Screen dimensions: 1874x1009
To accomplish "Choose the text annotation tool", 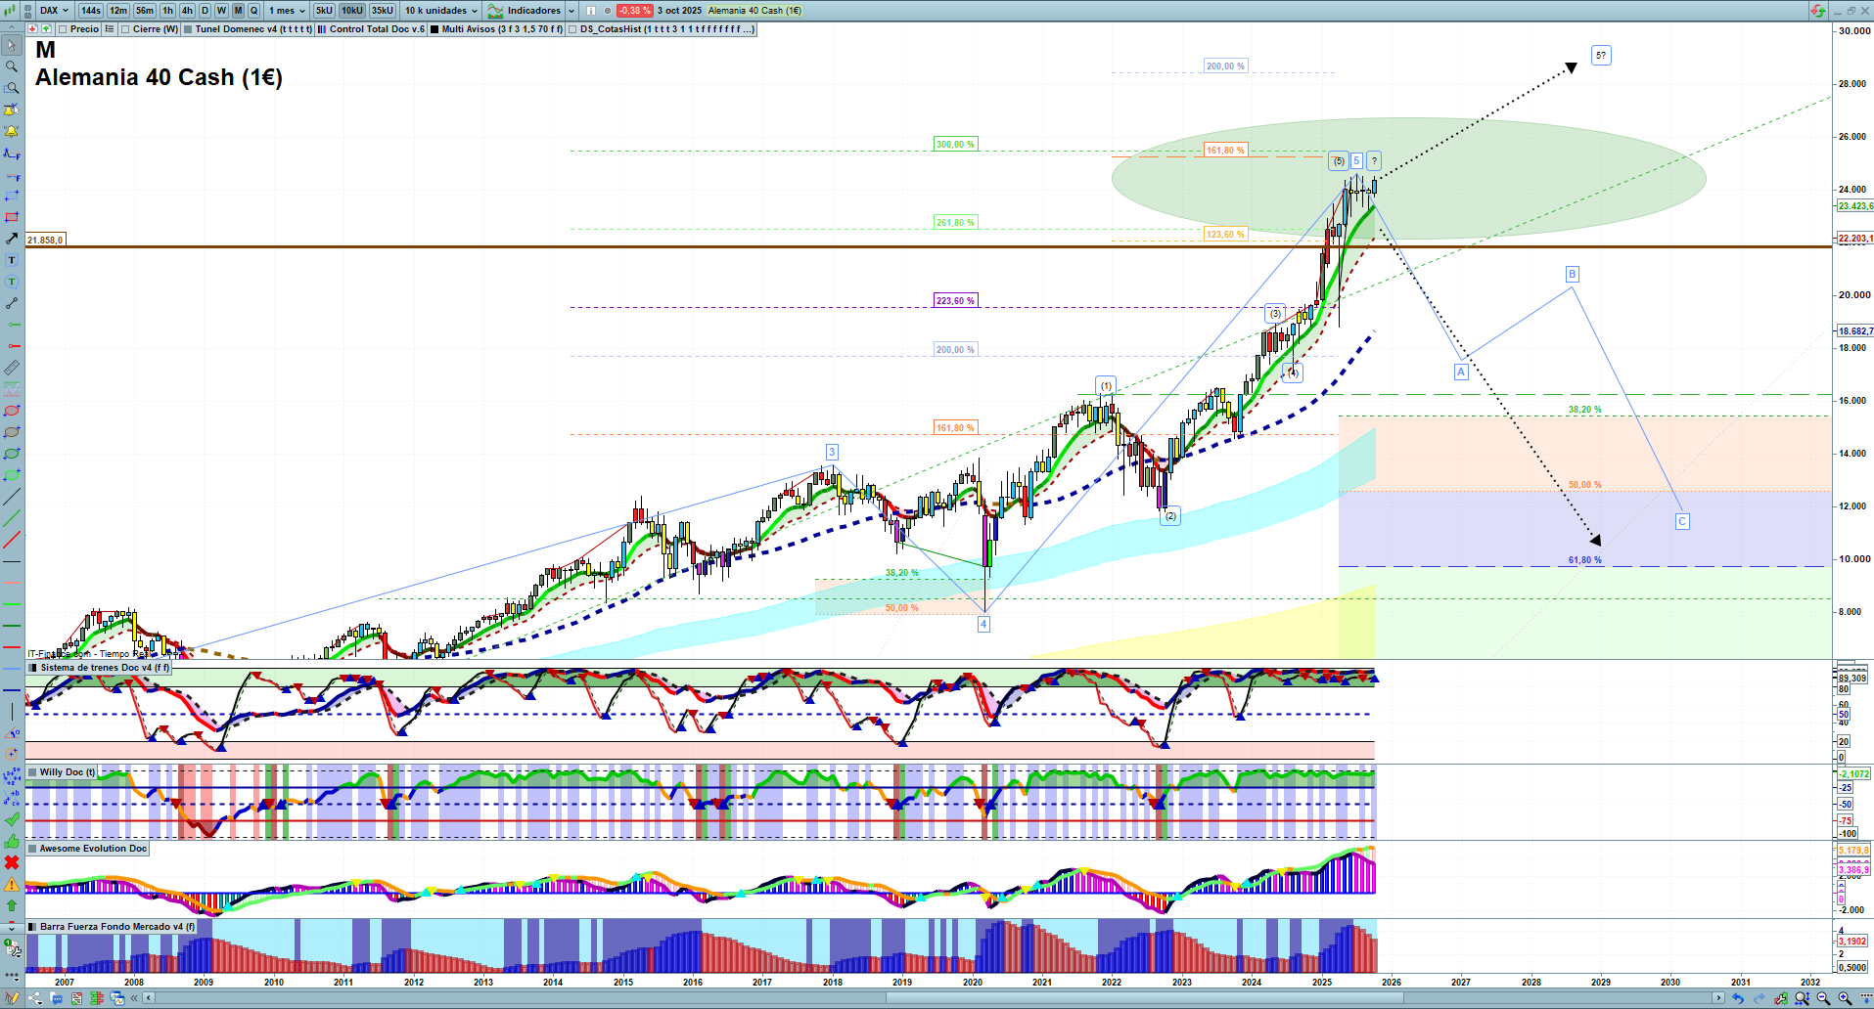I will [x=12, y=260].
